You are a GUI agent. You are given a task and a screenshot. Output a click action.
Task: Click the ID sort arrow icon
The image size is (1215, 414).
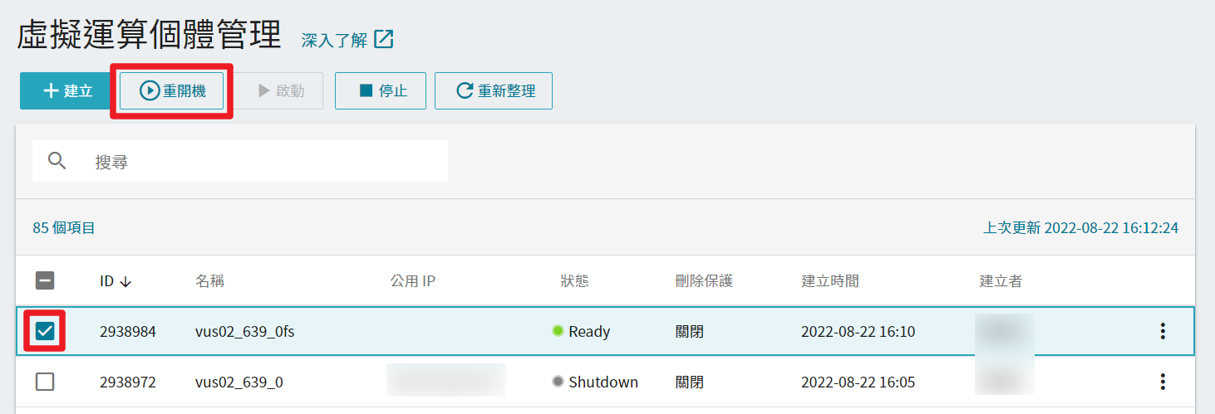pos(125,282)
